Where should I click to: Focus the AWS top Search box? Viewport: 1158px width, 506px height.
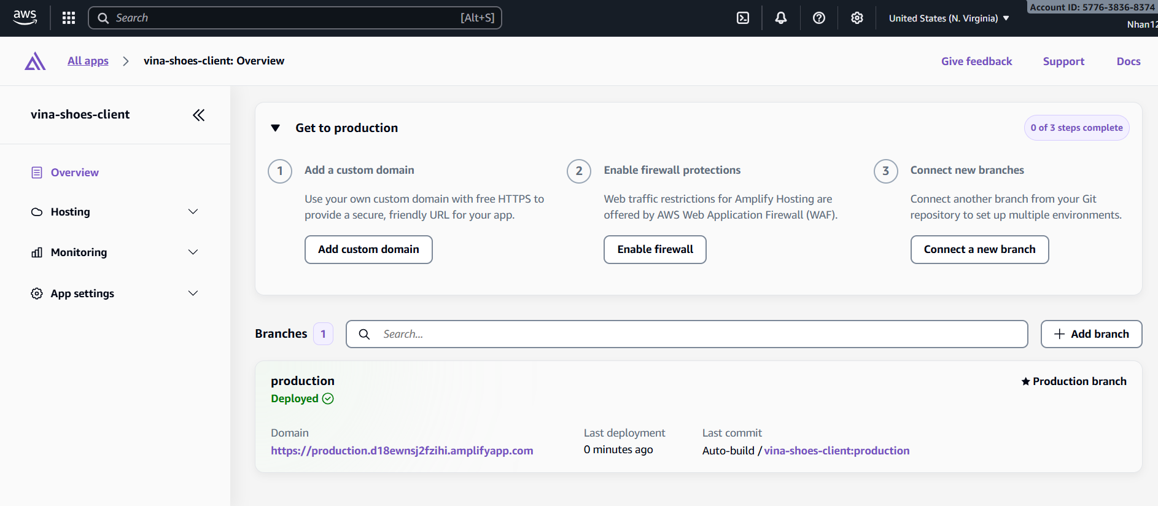click(295, 18)
